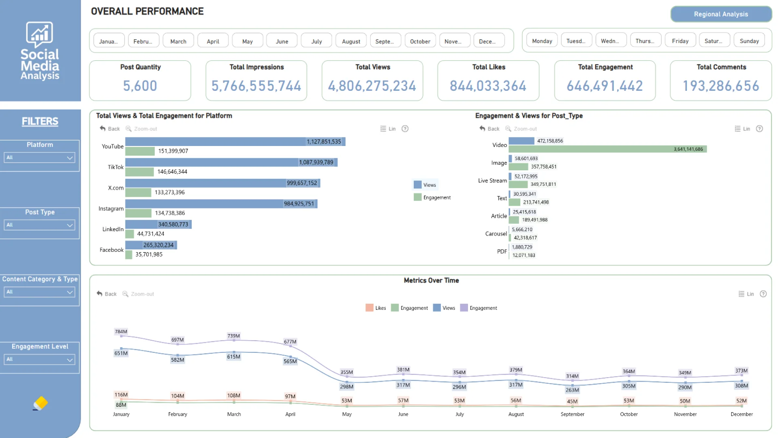Click blue Views legend swatch in Metrics chart
Screen dimensions: 778x438
pyautogui.click(x=436, y=308)
